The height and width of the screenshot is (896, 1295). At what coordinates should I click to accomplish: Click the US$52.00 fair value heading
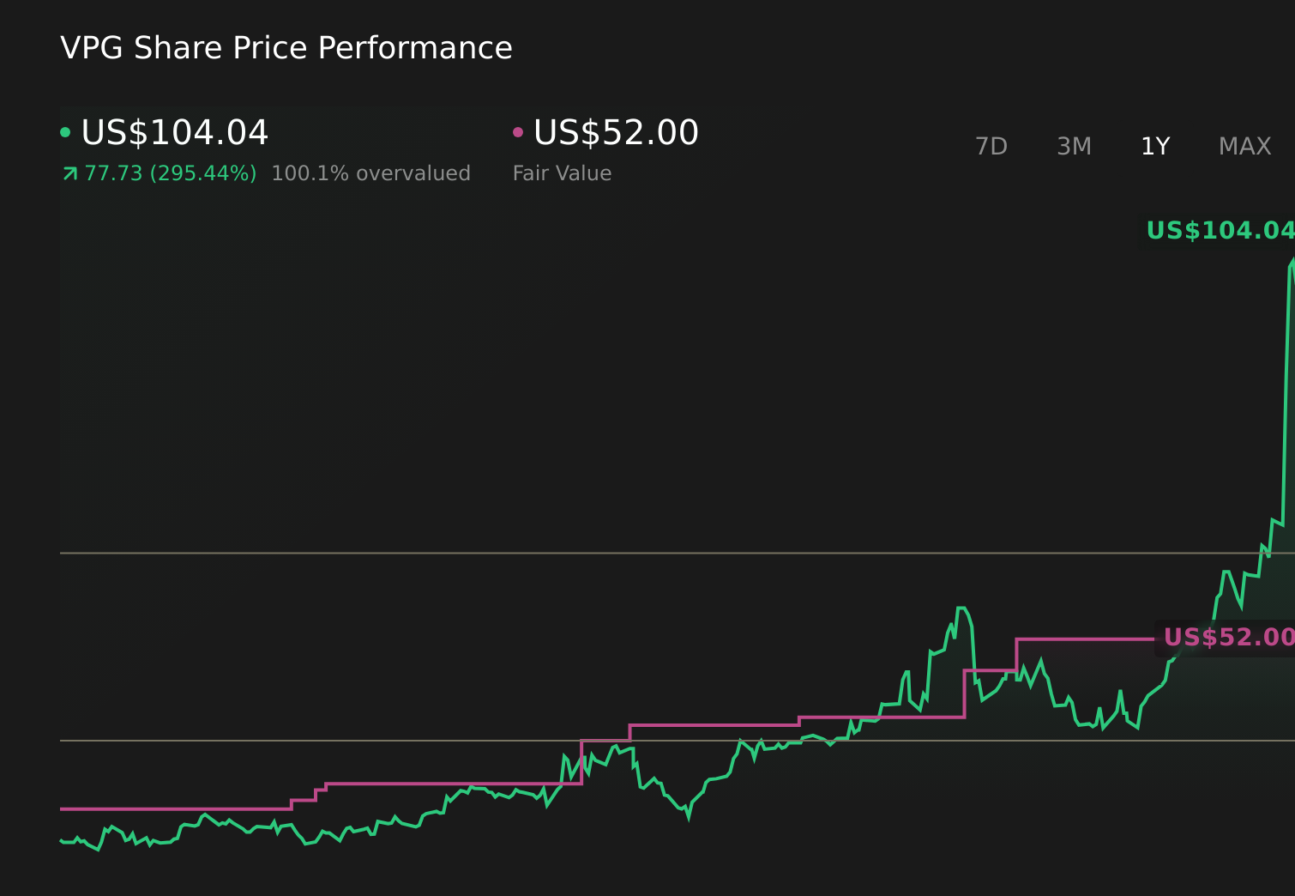tap(616, 133)
